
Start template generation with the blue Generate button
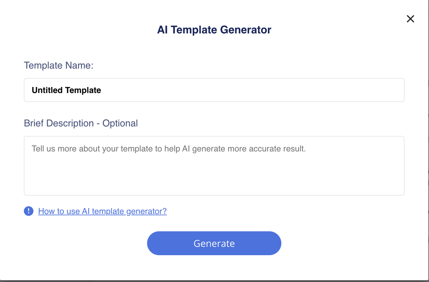214,243
